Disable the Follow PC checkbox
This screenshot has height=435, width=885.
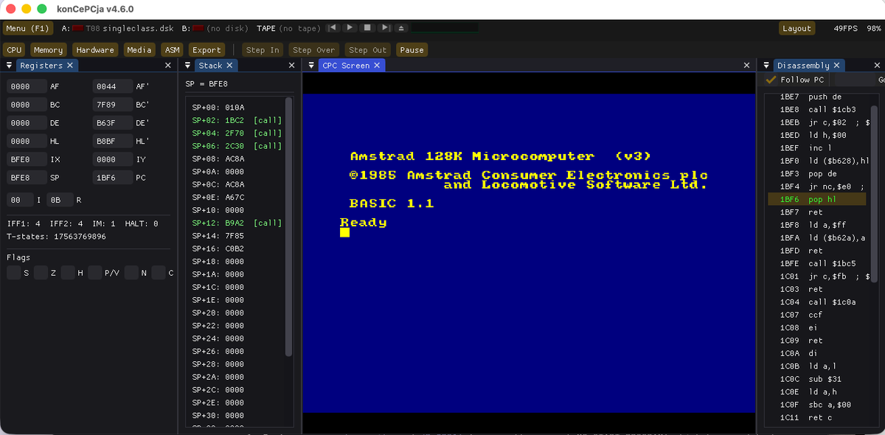click(x=771, y=80)
